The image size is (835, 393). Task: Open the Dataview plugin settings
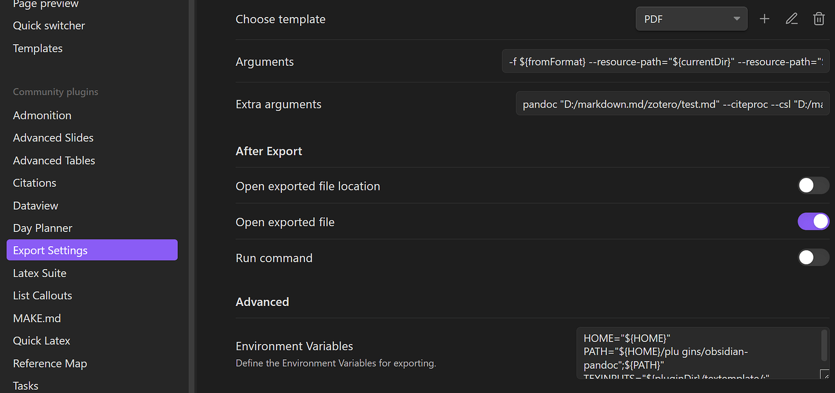(35, 206)
